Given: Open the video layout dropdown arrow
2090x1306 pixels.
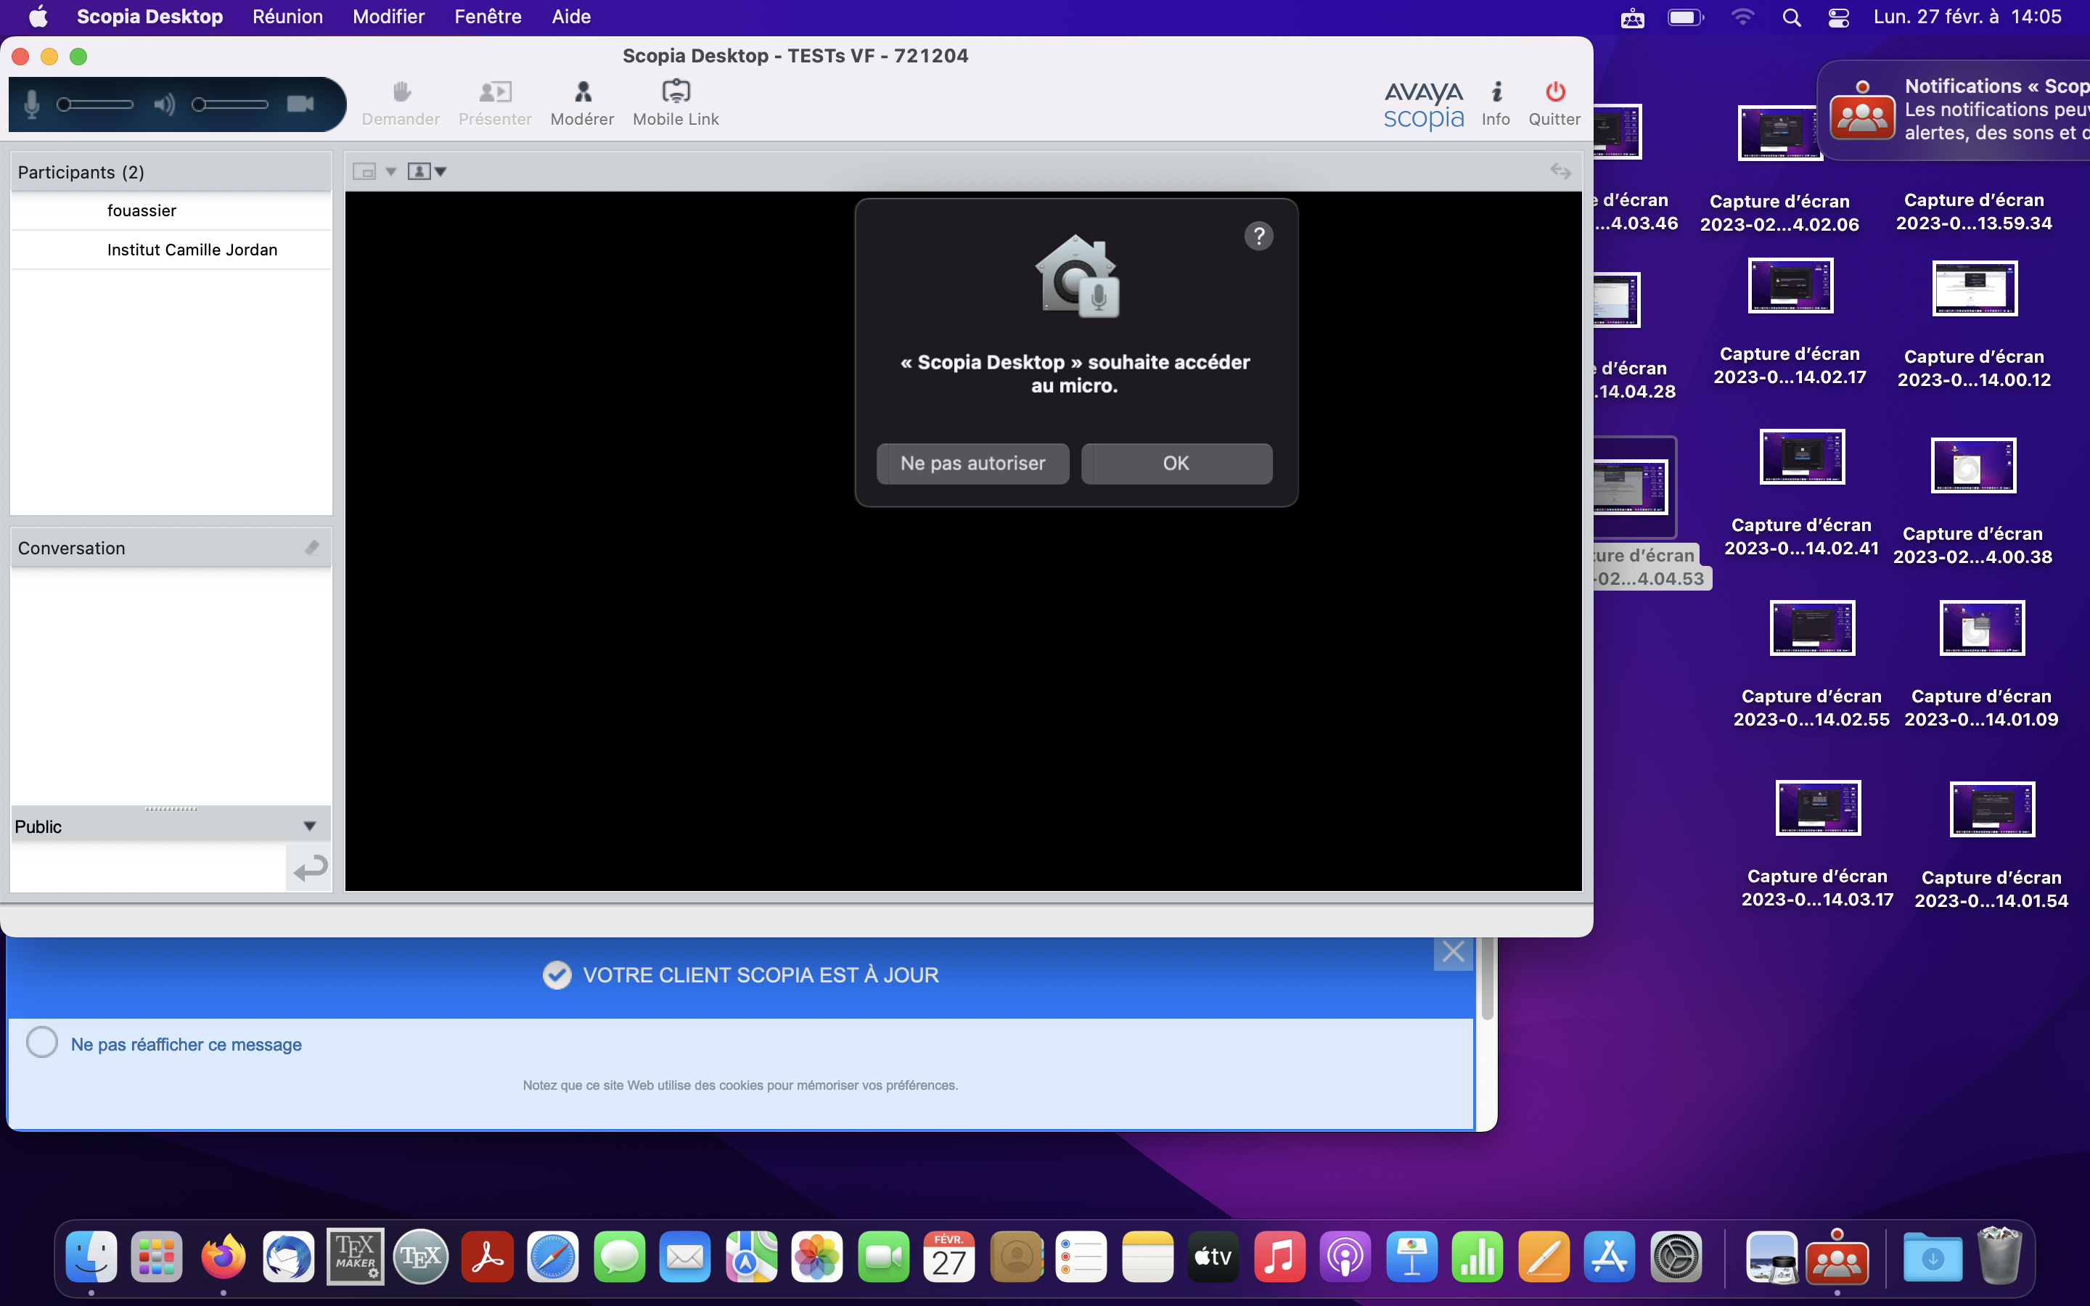Looking at the screenshot, I should pos(390,171).
